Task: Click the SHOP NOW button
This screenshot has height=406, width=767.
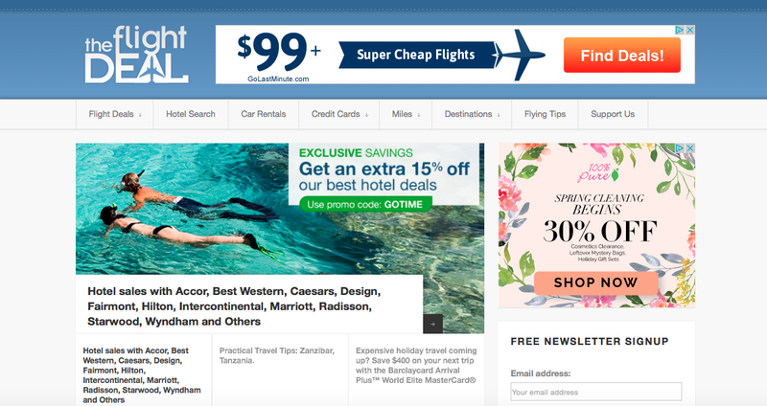Action: (595, 282)
